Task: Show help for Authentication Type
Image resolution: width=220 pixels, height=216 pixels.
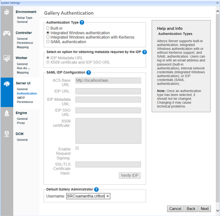Action: pyautogui.click(x=82, y=23)
